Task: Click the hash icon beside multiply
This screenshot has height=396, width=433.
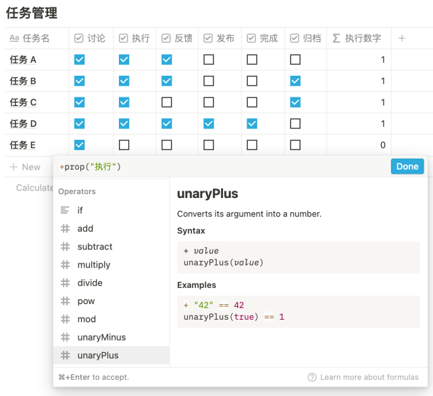Action: click(66, 265)
